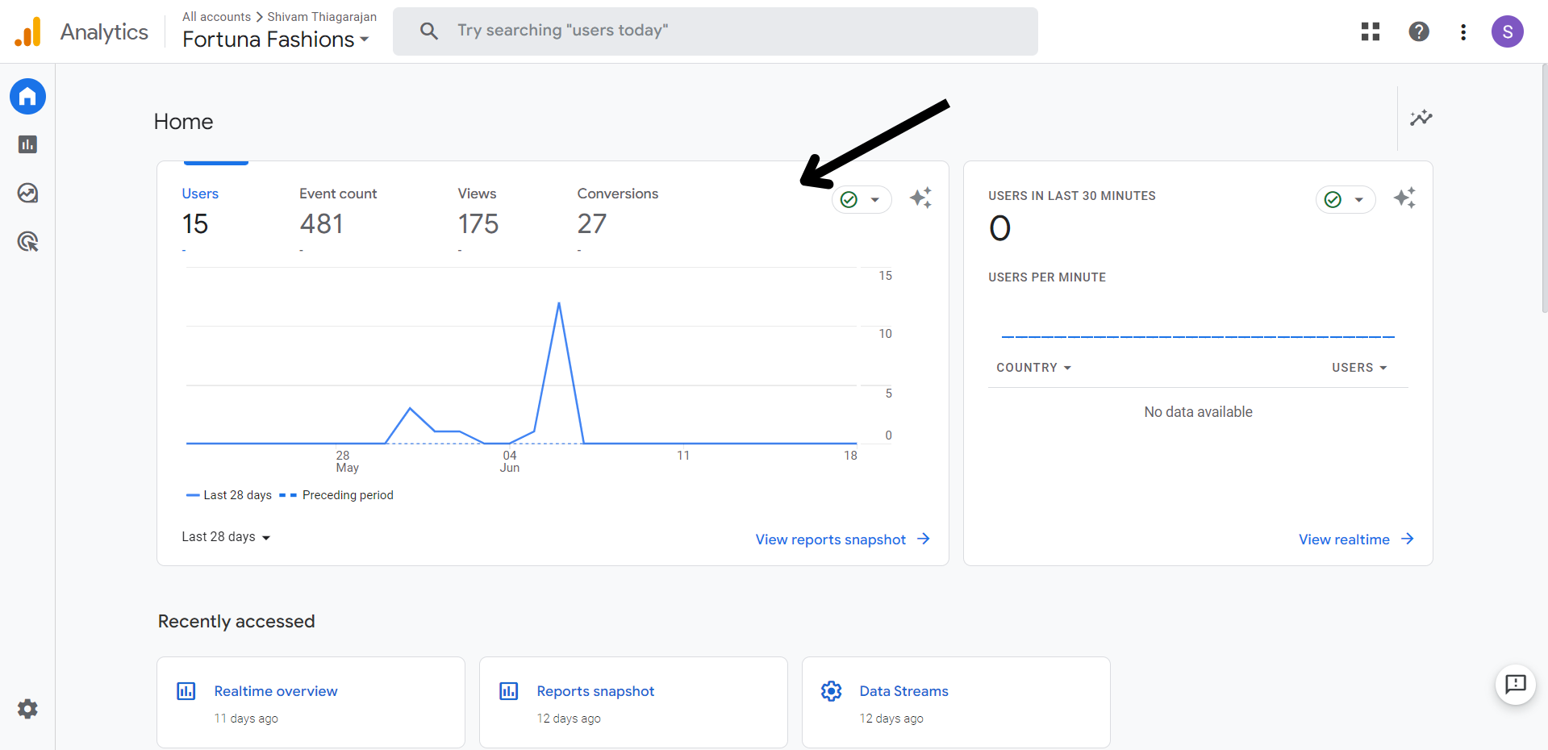This screenshot has width=1548, height=750.
Task: Click the Recently accessed heading
Action: click(236, 622)
